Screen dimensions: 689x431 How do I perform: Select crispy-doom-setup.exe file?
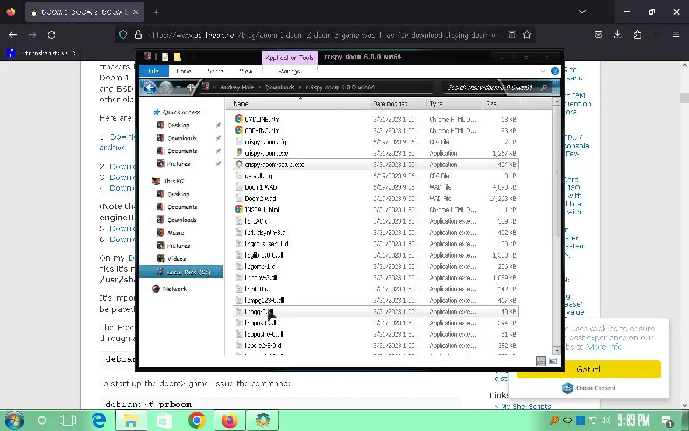pyautogui.click(x=375, y=164)
